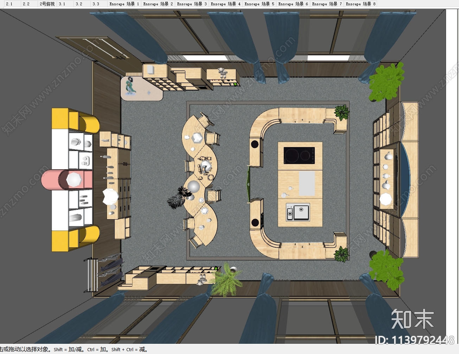Open the 2号俯视 scene tab
This screenshot has width=459, height=354.
[47, 4]
